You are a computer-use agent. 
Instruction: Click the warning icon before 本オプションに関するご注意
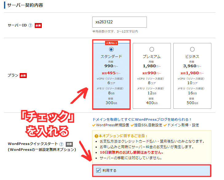pos(96,136)
